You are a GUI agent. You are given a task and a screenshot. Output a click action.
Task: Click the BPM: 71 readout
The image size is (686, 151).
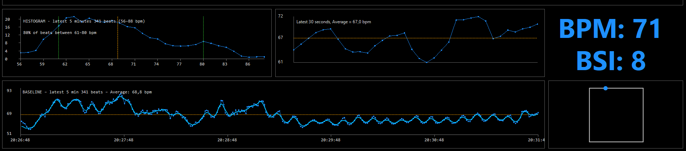point(609,29)
